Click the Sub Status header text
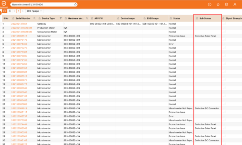 click(x=205, y=18)
